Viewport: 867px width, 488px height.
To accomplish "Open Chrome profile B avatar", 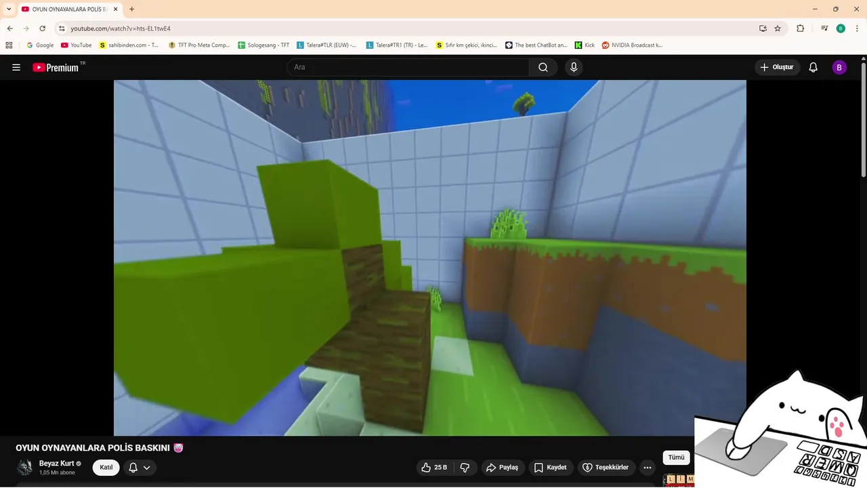I will (x=841, y=28).
